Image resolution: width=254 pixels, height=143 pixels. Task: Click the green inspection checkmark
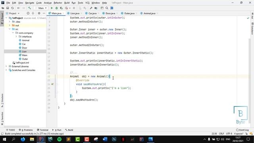click(x=248, y=18)
